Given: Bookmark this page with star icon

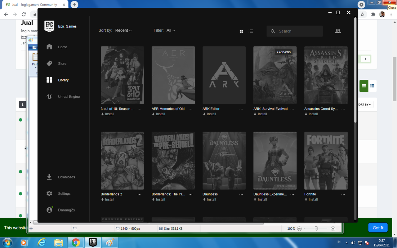Looking at the screenshot, I should pyautogui.click(x=362, y=14).
